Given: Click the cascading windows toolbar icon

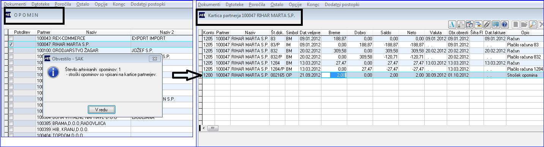Looking at the screenshot, I should (x=478, y=24).
